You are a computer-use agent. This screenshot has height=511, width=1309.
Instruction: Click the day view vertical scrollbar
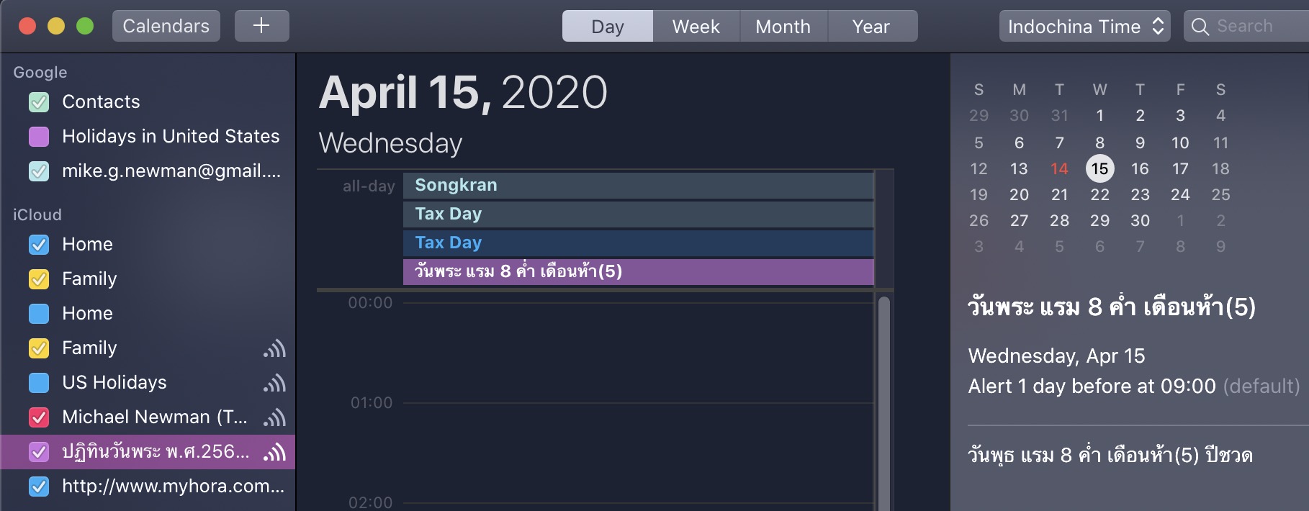[x=884, y=403]
